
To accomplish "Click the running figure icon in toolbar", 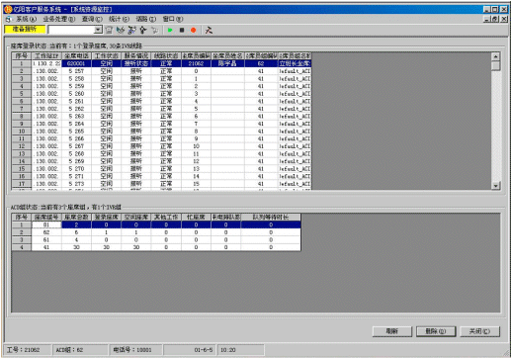I will tap(209, 30).
